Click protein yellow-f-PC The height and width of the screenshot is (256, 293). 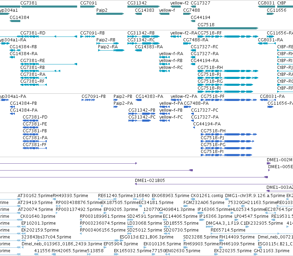171,117
